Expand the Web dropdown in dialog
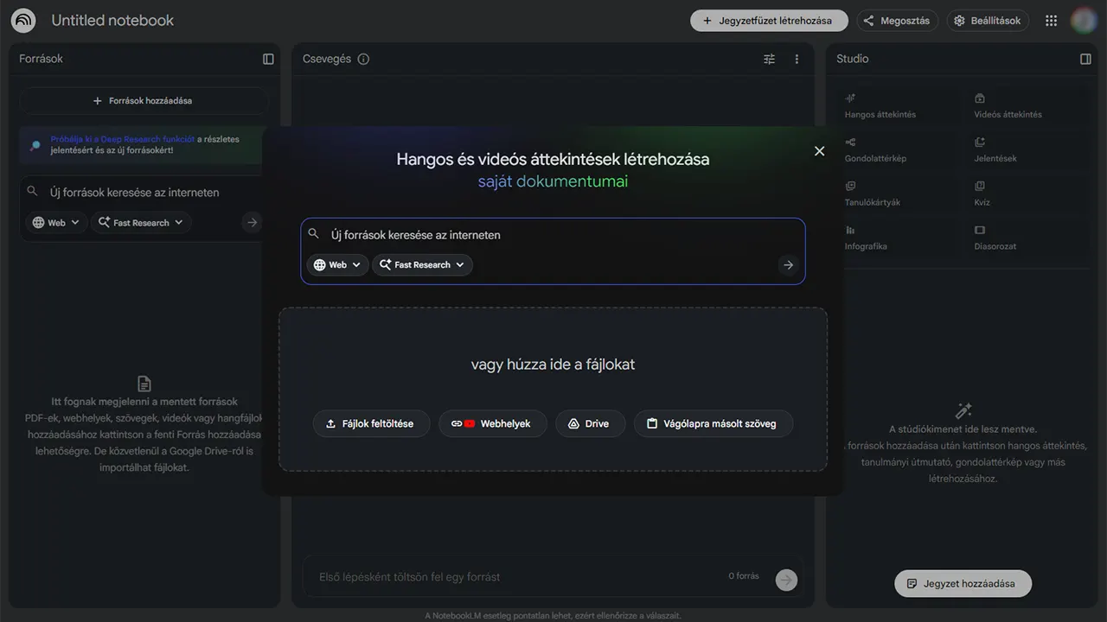Viewport: 1107px width, 622px height. point(337,265)
